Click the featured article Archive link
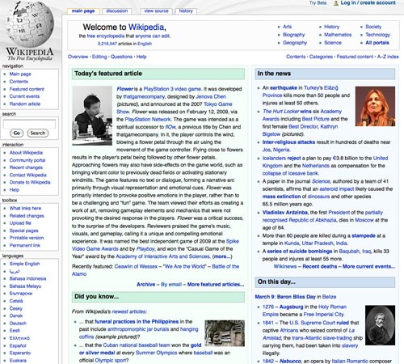The image size is (404, 364). 145,285
